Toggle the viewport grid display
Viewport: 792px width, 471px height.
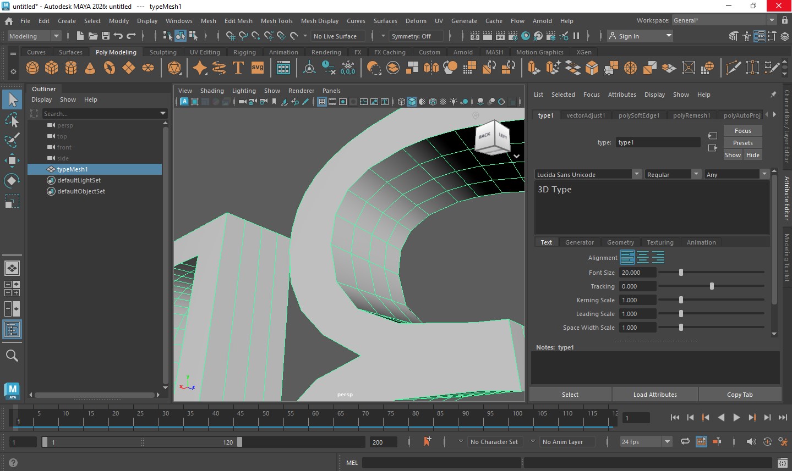tap(322, 102)
